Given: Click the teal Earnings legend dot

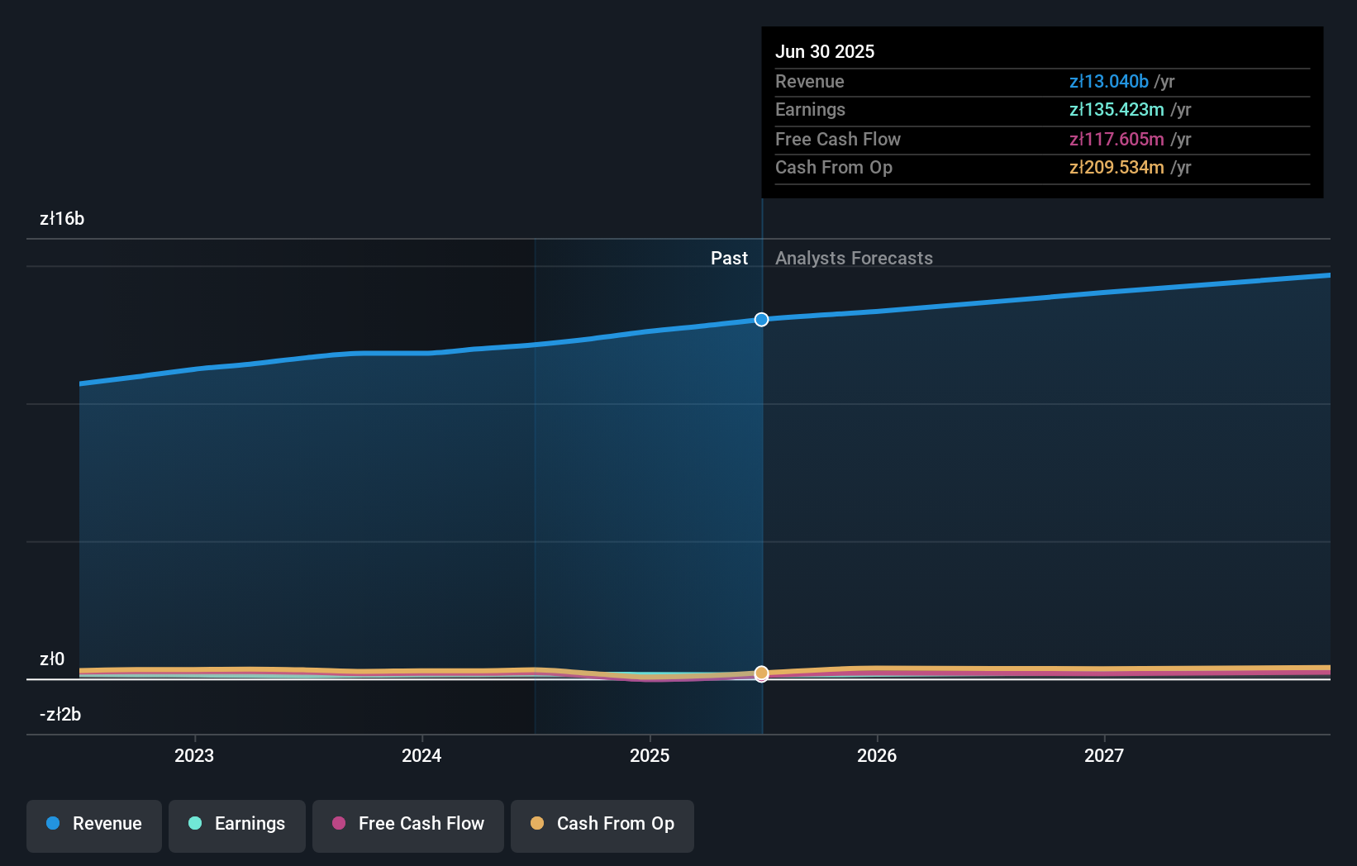Looking at the screenshot, I should (194, 823).
